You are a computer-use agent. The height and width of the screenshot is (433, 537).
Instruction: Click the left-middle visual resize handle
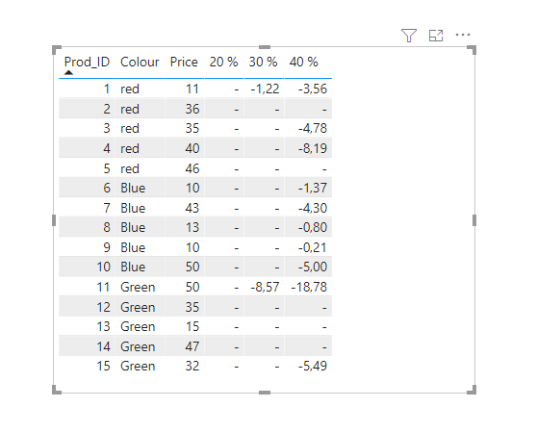54,220
